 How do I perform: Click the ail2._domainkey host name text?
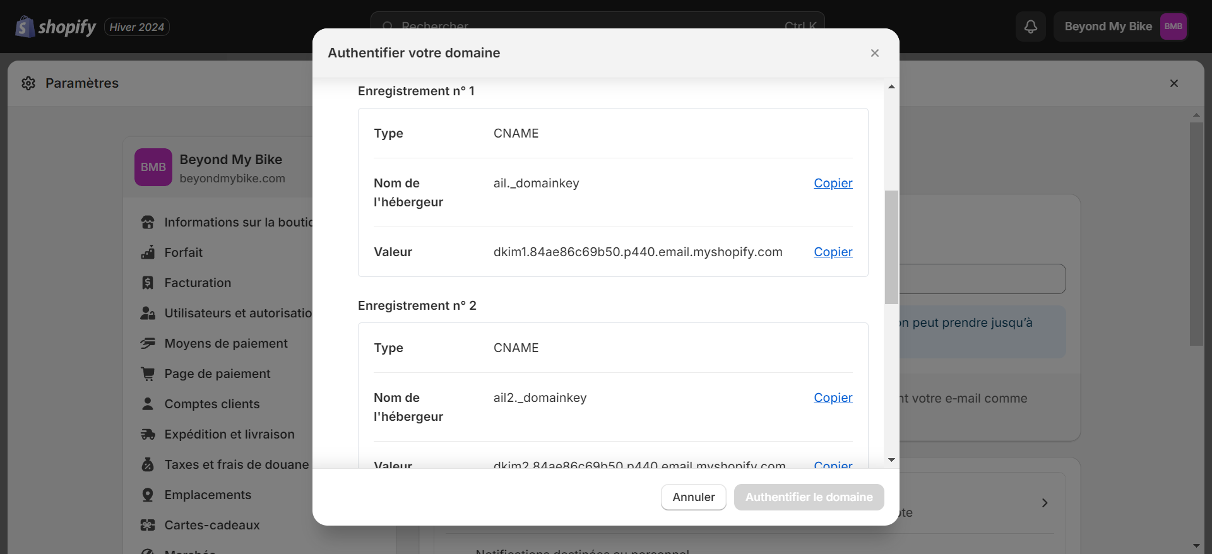coord(540,398)
